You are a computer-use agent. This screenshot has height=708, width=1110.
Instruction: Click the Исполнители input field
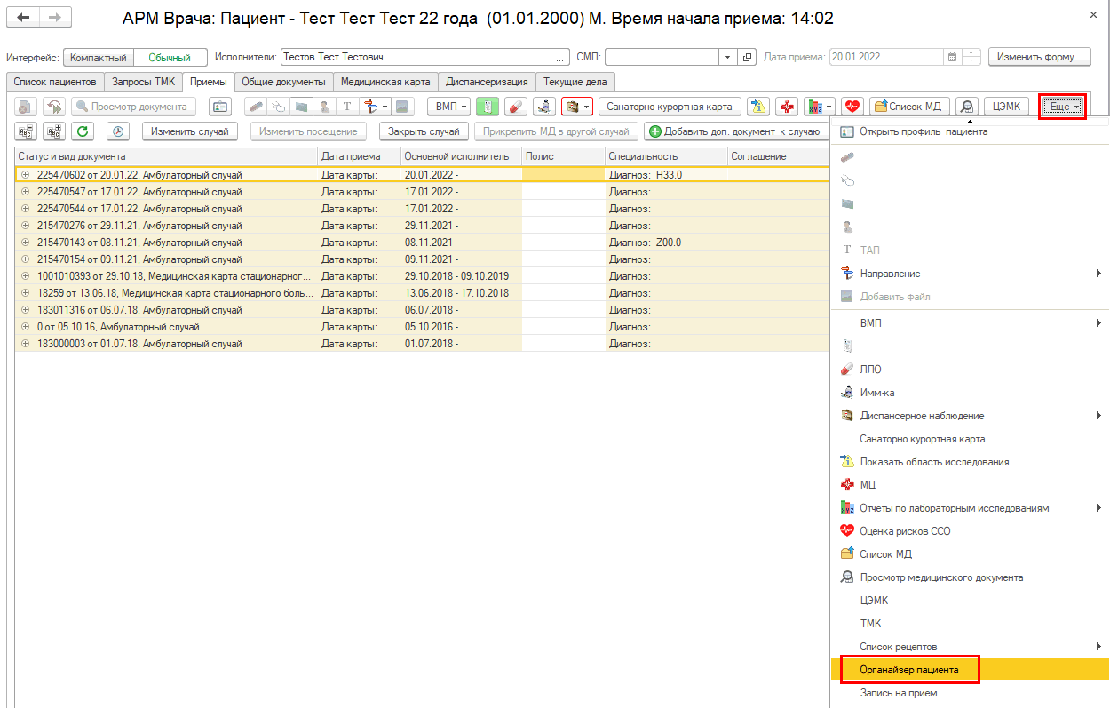tap(416, 57)
